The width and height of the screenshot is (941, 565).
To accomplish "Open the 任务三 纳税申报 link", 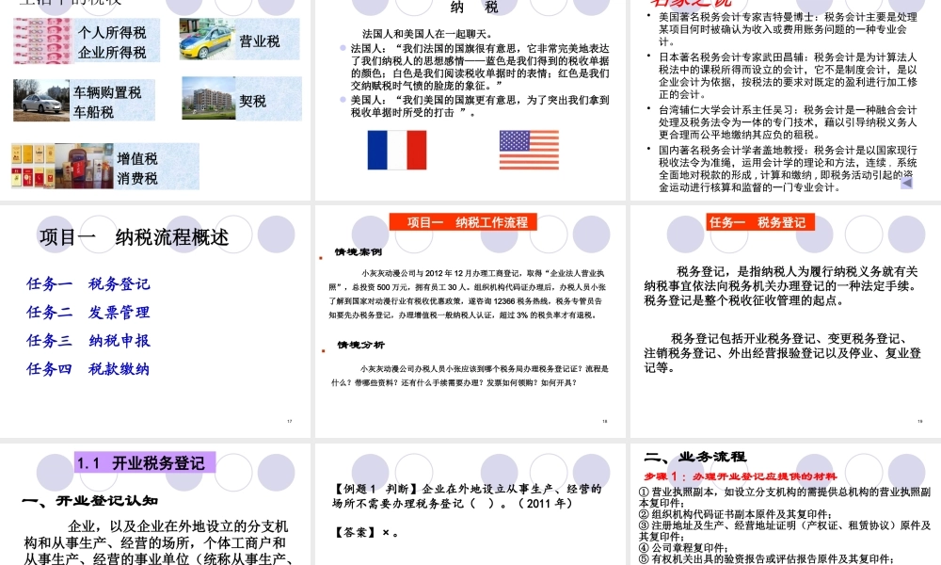I will point(88,341).
